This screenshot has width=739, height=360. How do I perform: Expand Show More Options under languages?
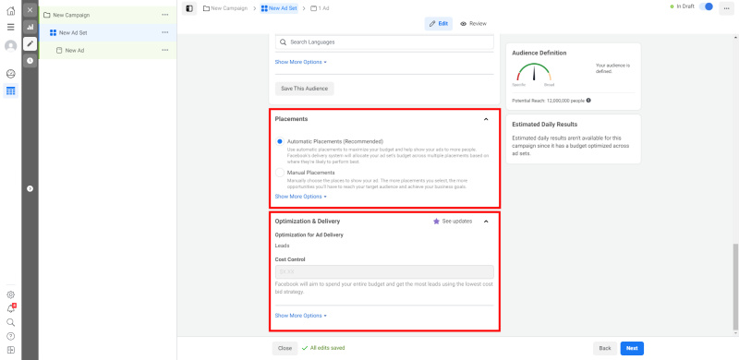[301, 62]
